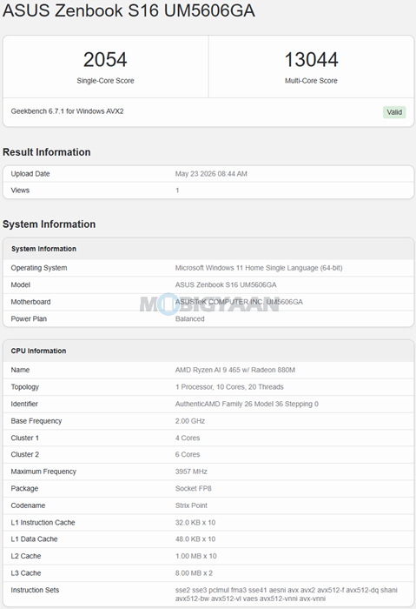The height and width of the screenshot is (609, 416).
Task: Click the Single-Core Score label
Action: point(105,81)
